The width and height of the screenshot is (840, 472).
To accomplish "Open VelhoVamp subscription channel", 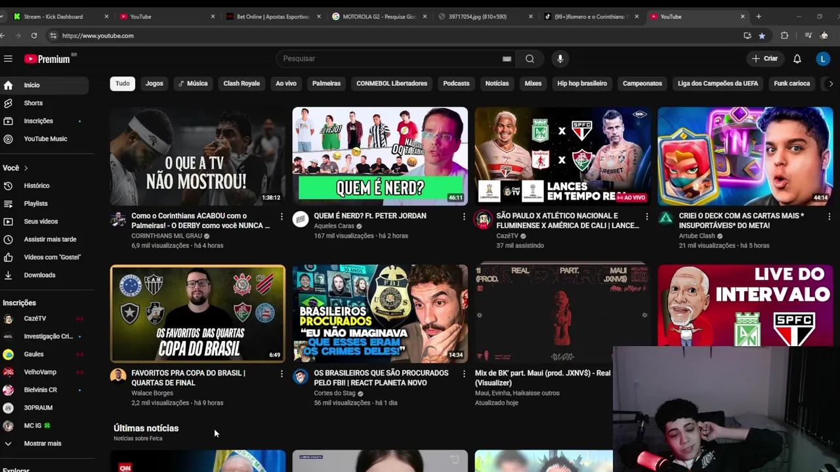I will (x=44, y=372).
